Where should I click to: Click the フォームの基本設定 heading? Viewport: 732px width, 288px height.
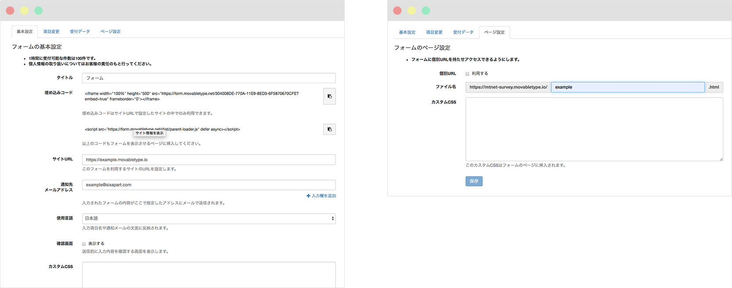(37, 47)
